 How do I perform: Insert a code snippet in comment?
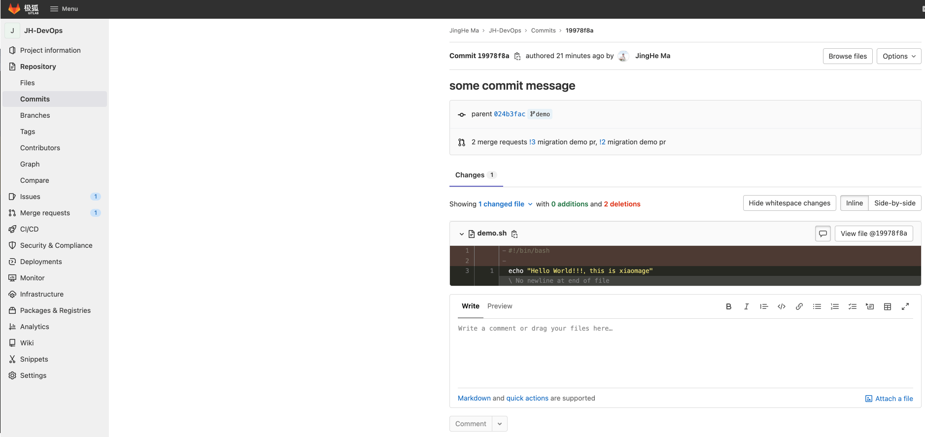tap(782, 306)
